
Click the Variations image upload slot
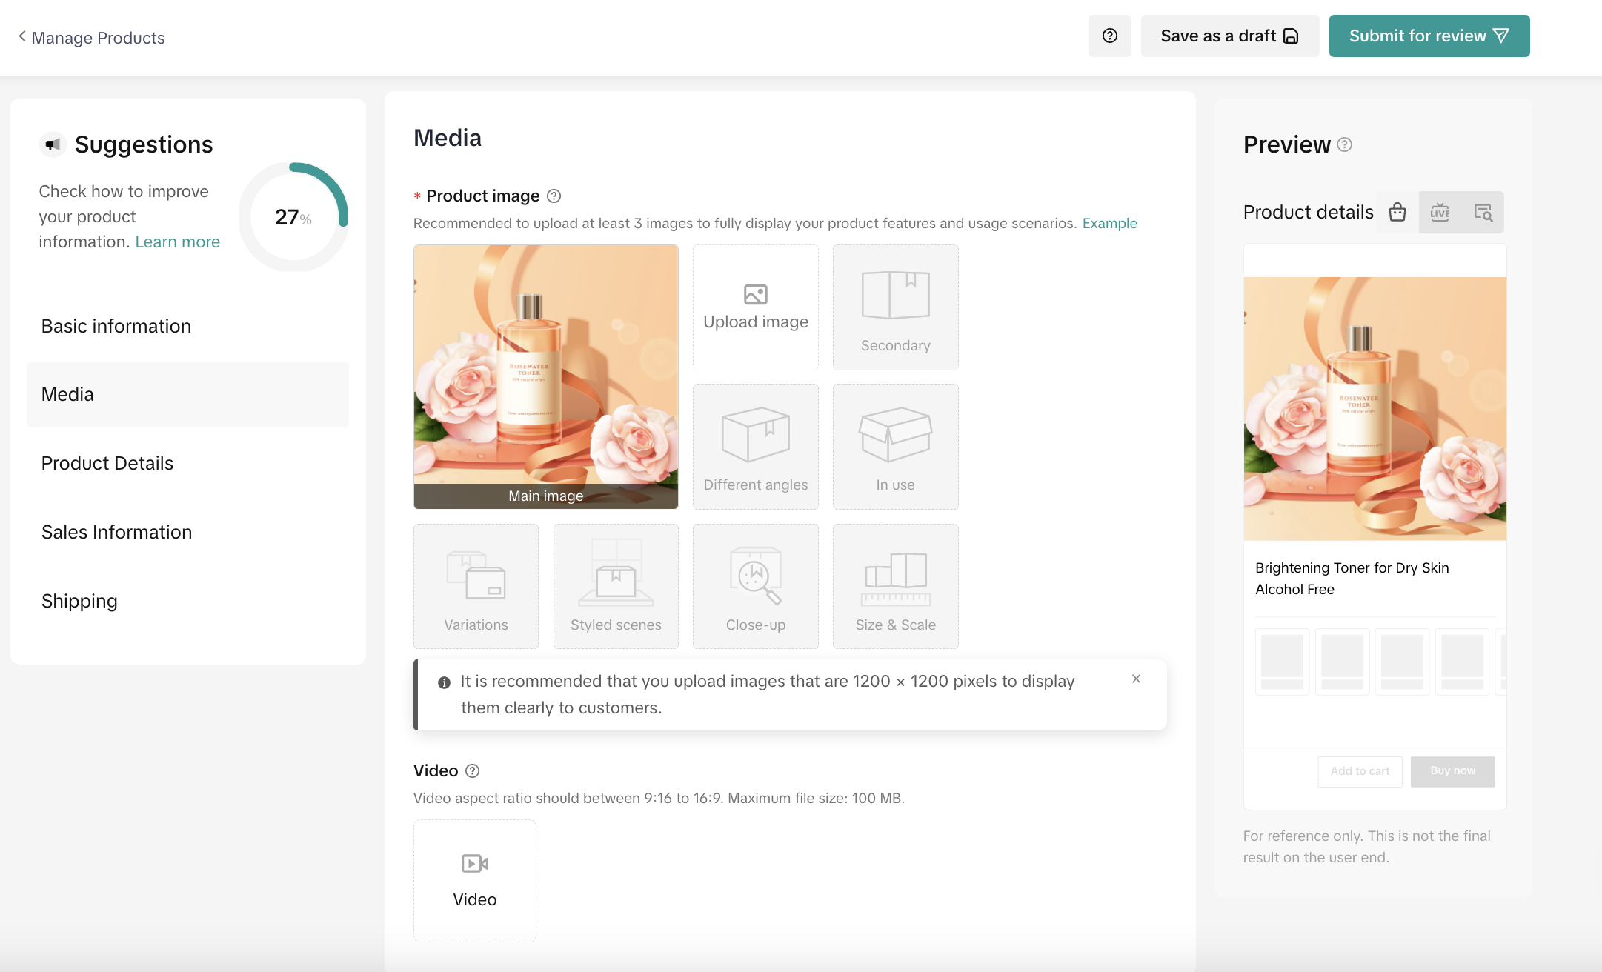point(476,585)
